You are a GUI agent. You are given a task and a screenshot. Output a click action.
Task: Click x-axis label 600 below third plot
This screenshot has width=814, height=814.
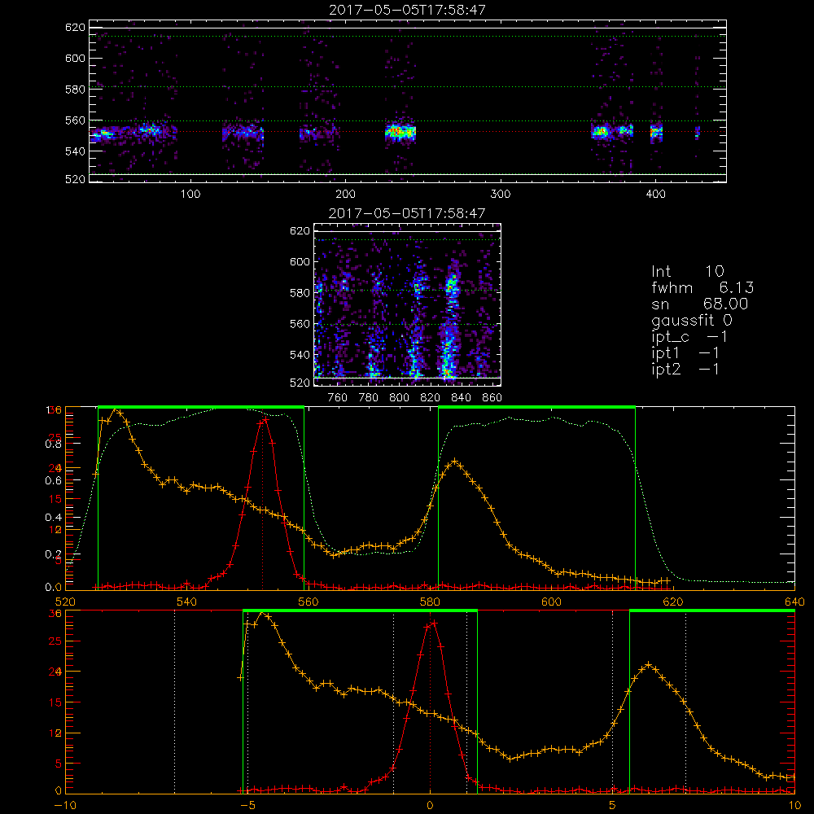(551, 602)
